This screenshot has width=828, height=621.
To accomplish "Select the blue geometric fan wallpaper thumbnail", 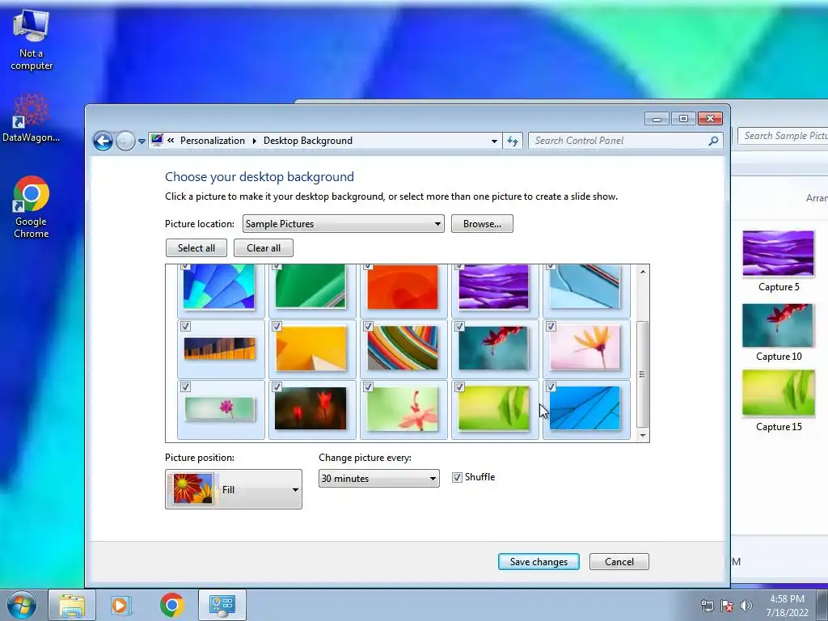I will pyautogui.click(x=219, y=287).
